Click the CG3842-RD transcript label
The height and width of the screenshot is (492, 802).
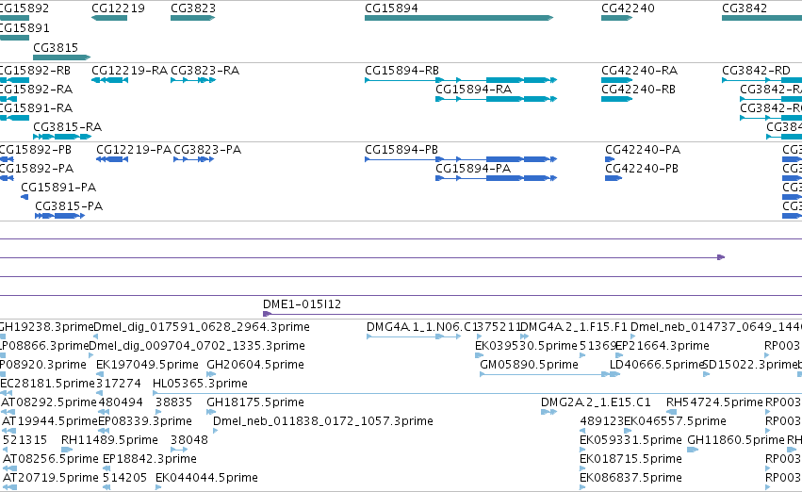click(756, 70)
